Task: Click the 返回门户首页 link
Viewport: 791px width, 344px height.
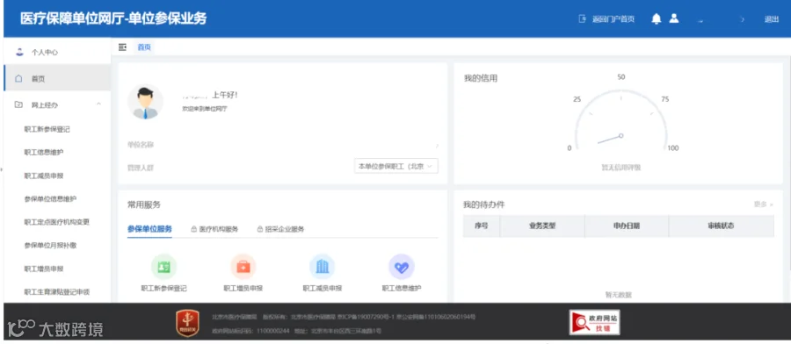Action: coord(613,19)
